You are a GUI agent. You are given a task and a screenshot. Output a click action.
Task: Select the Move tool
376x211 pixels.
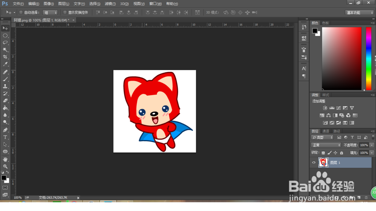pos(5,28)
